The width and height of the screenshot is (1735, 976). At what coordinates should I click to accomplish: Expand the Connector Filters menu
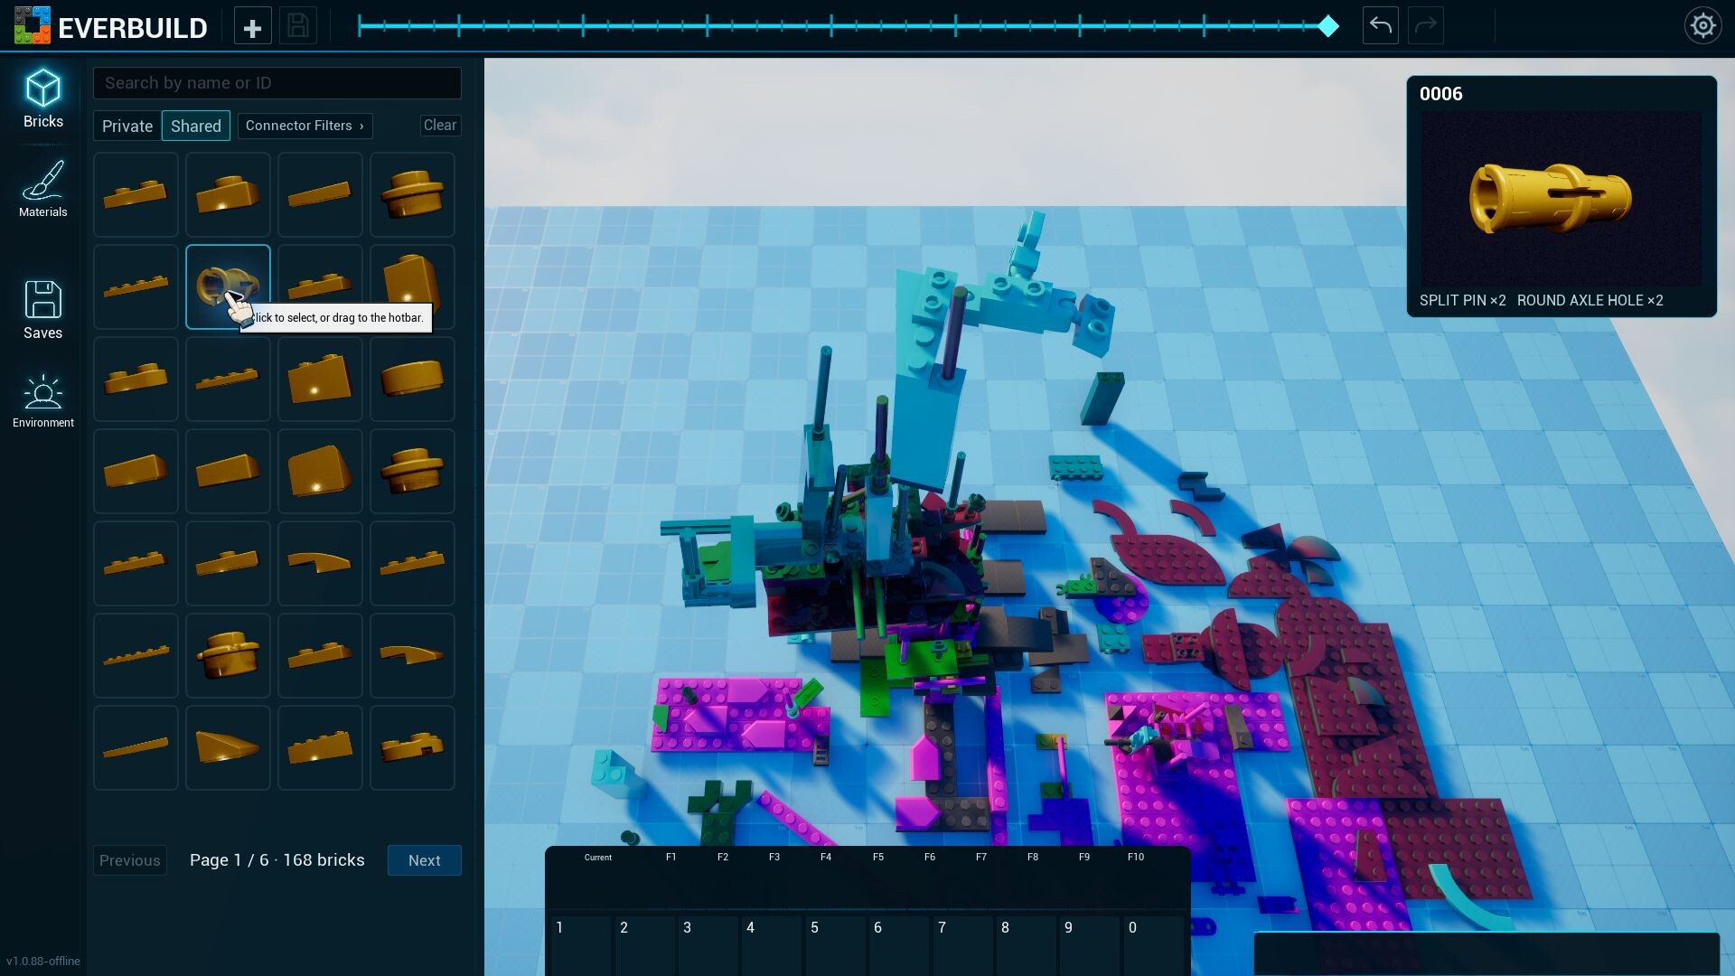point(305,126)
